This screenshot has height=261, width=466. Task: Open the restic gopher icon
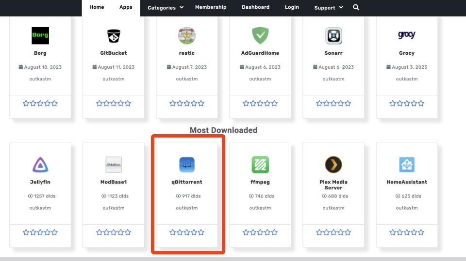click(x=186, y=36)
